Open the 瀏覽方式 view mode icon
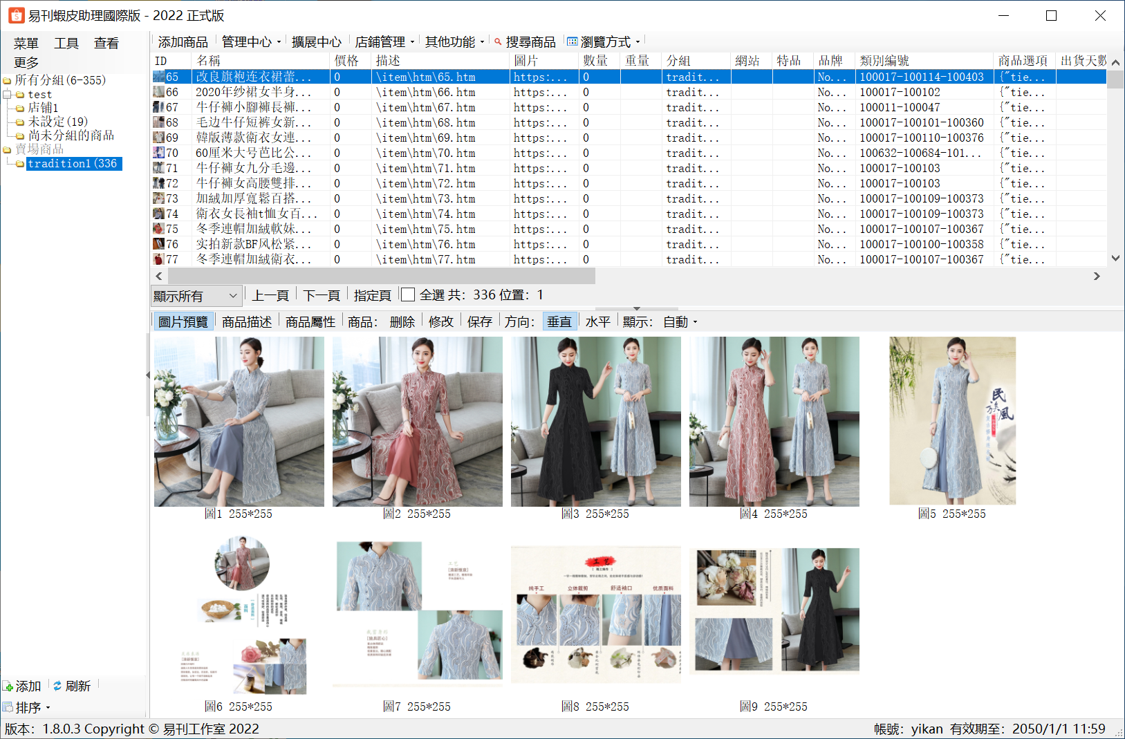The image size is (1125, 739). (x=573, y=42)
